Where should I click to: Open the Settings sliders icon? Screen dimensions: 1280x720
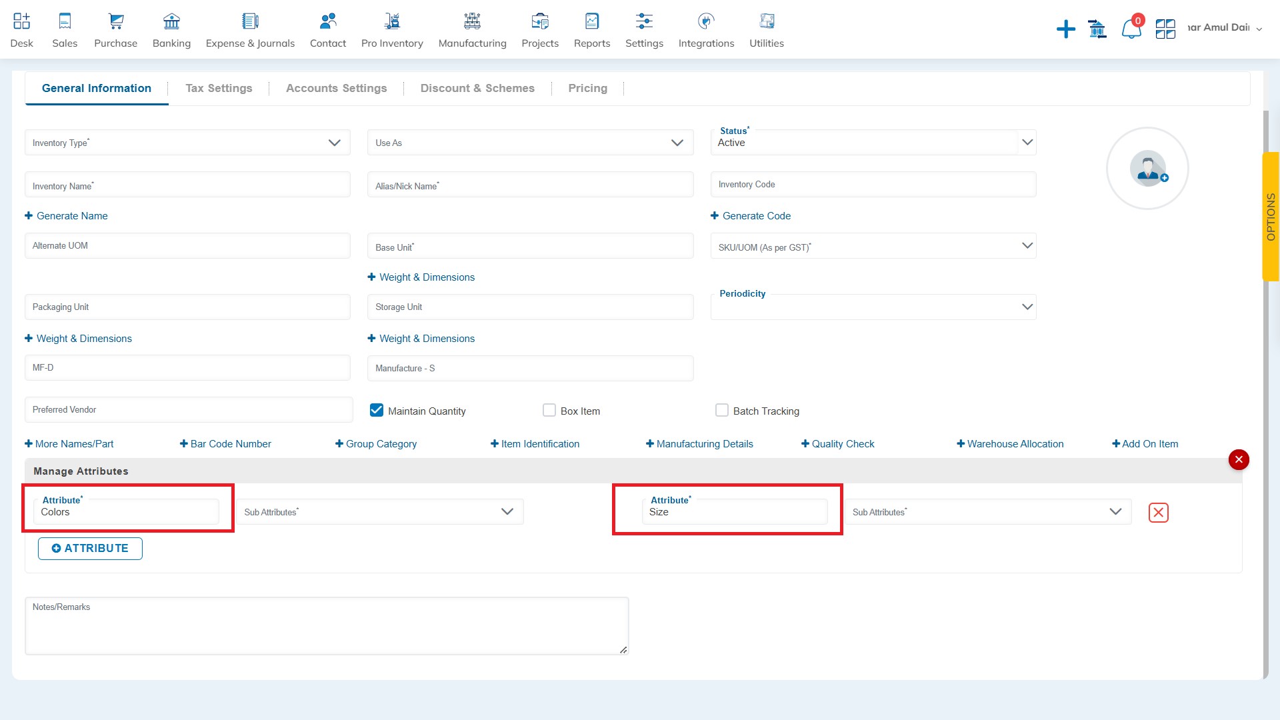644,21
